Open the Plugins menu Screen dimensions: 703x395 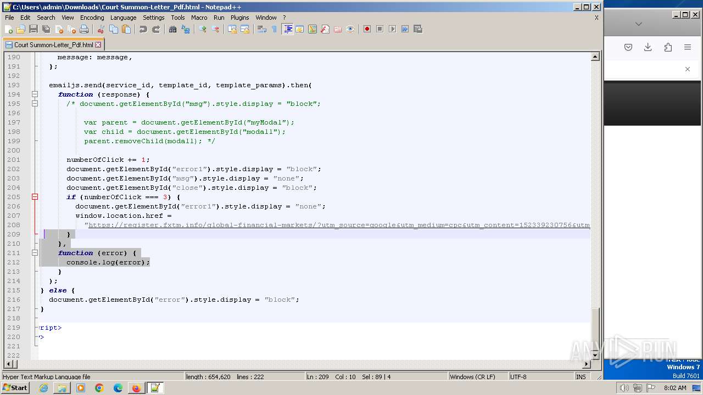pyautogui.click(x=239, y=18)
